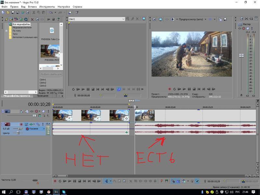The width and height of the screenshot is (260, 195).
Task: Open Master bus FX icon in mixer
Action: 240,29
